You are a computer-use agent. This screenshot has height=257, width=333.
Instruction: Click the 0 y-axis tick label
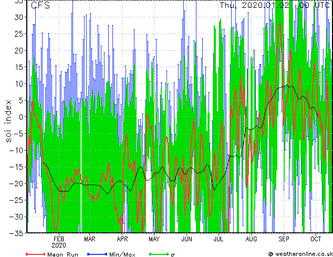(x=21, y=117)
